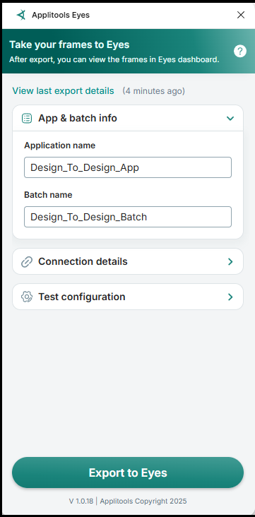Click the Connection details heading text
This screenshot has height=517, width=255.
83,261
